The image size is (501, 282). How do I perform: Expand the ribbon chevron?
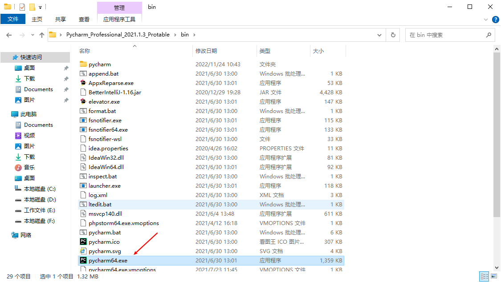(486, 20)
